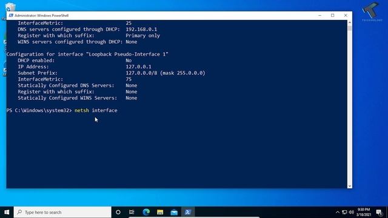Maximize the PowerShell window

(333, 15)
